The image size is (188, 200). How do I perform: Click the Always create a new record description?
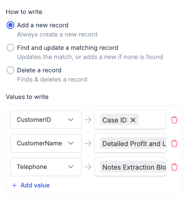pyautogui.click(x=57, y=34)
